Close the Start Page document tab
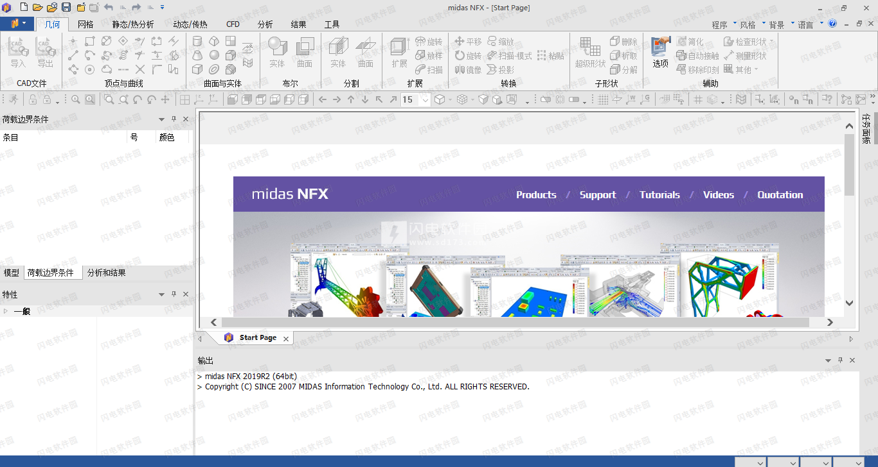Screen dimensions: 878x467 [x=286, y=338]
